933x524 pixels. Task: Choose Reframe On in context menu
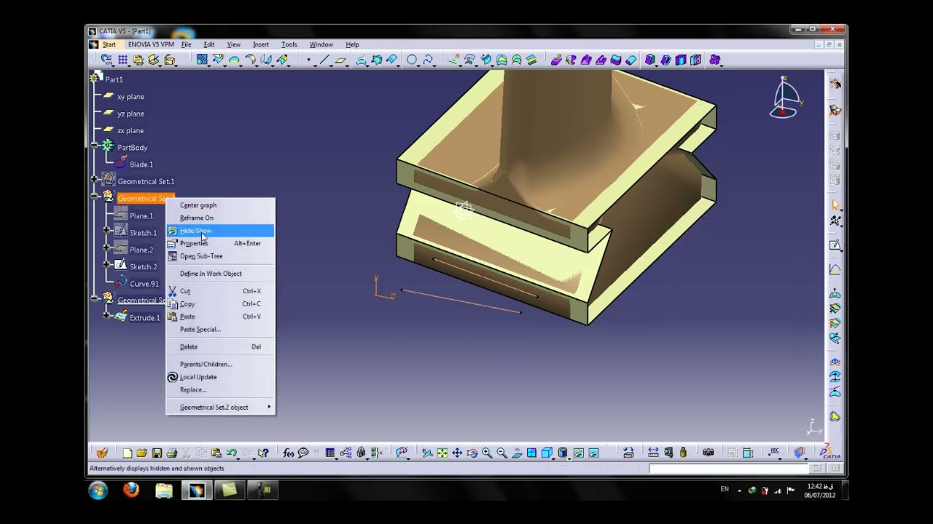point(221,218)
